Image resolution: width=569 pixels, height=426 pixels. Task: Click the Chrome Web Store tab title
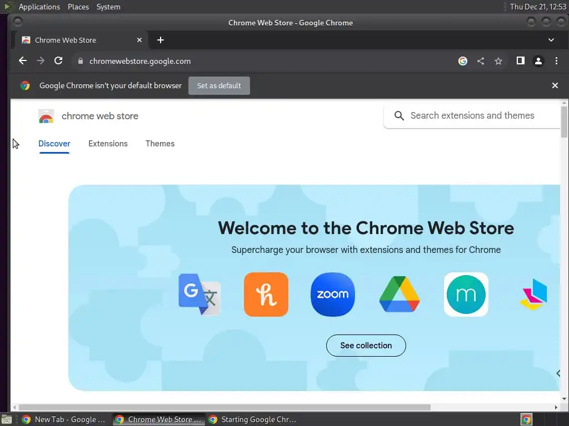[66, 40]
